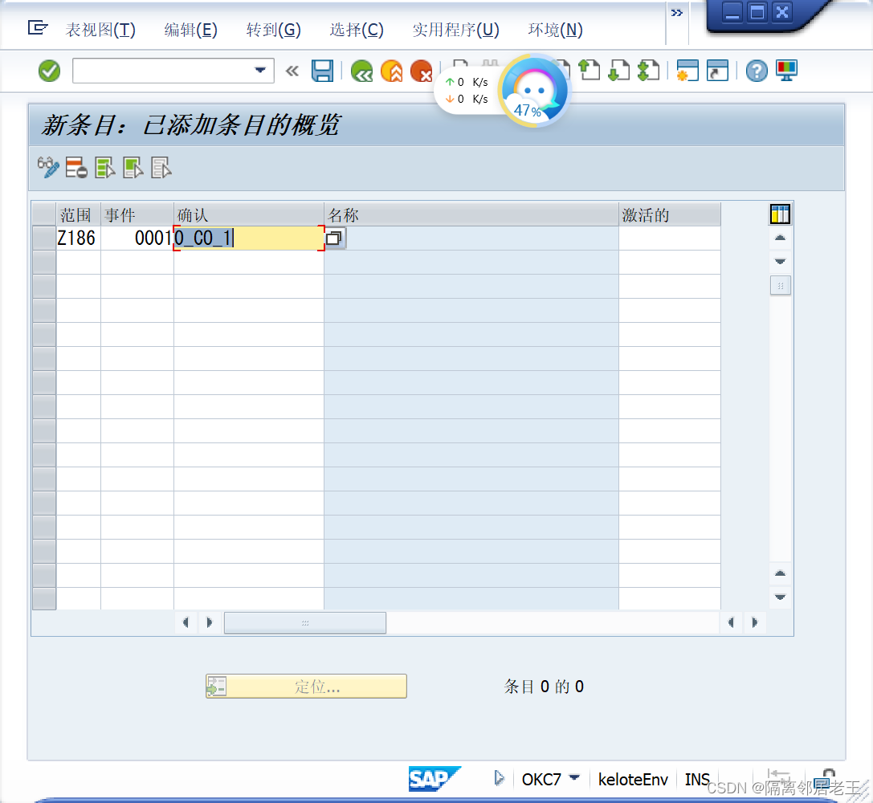Image resolution: width=873 pixels, height=803 pixels.
Task: Click the create shortcut star icon
Action: coord(686,71)
